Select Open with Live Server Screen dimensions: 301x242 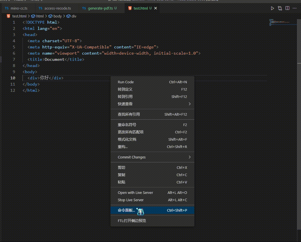[135, 192]
